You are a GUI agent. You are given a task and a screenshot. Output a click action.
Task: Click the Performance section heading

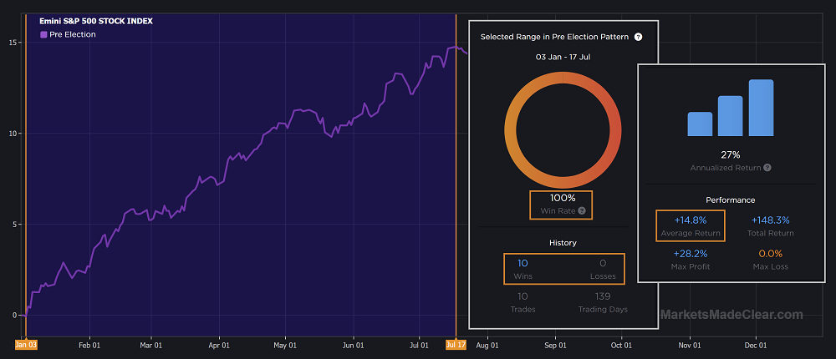point(731,200)
